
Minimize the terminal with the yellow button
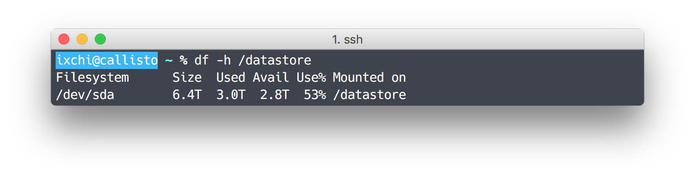[82, 40]
